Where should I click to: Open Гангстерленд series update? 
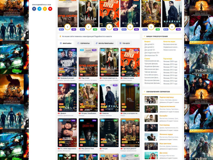(165, 125)
